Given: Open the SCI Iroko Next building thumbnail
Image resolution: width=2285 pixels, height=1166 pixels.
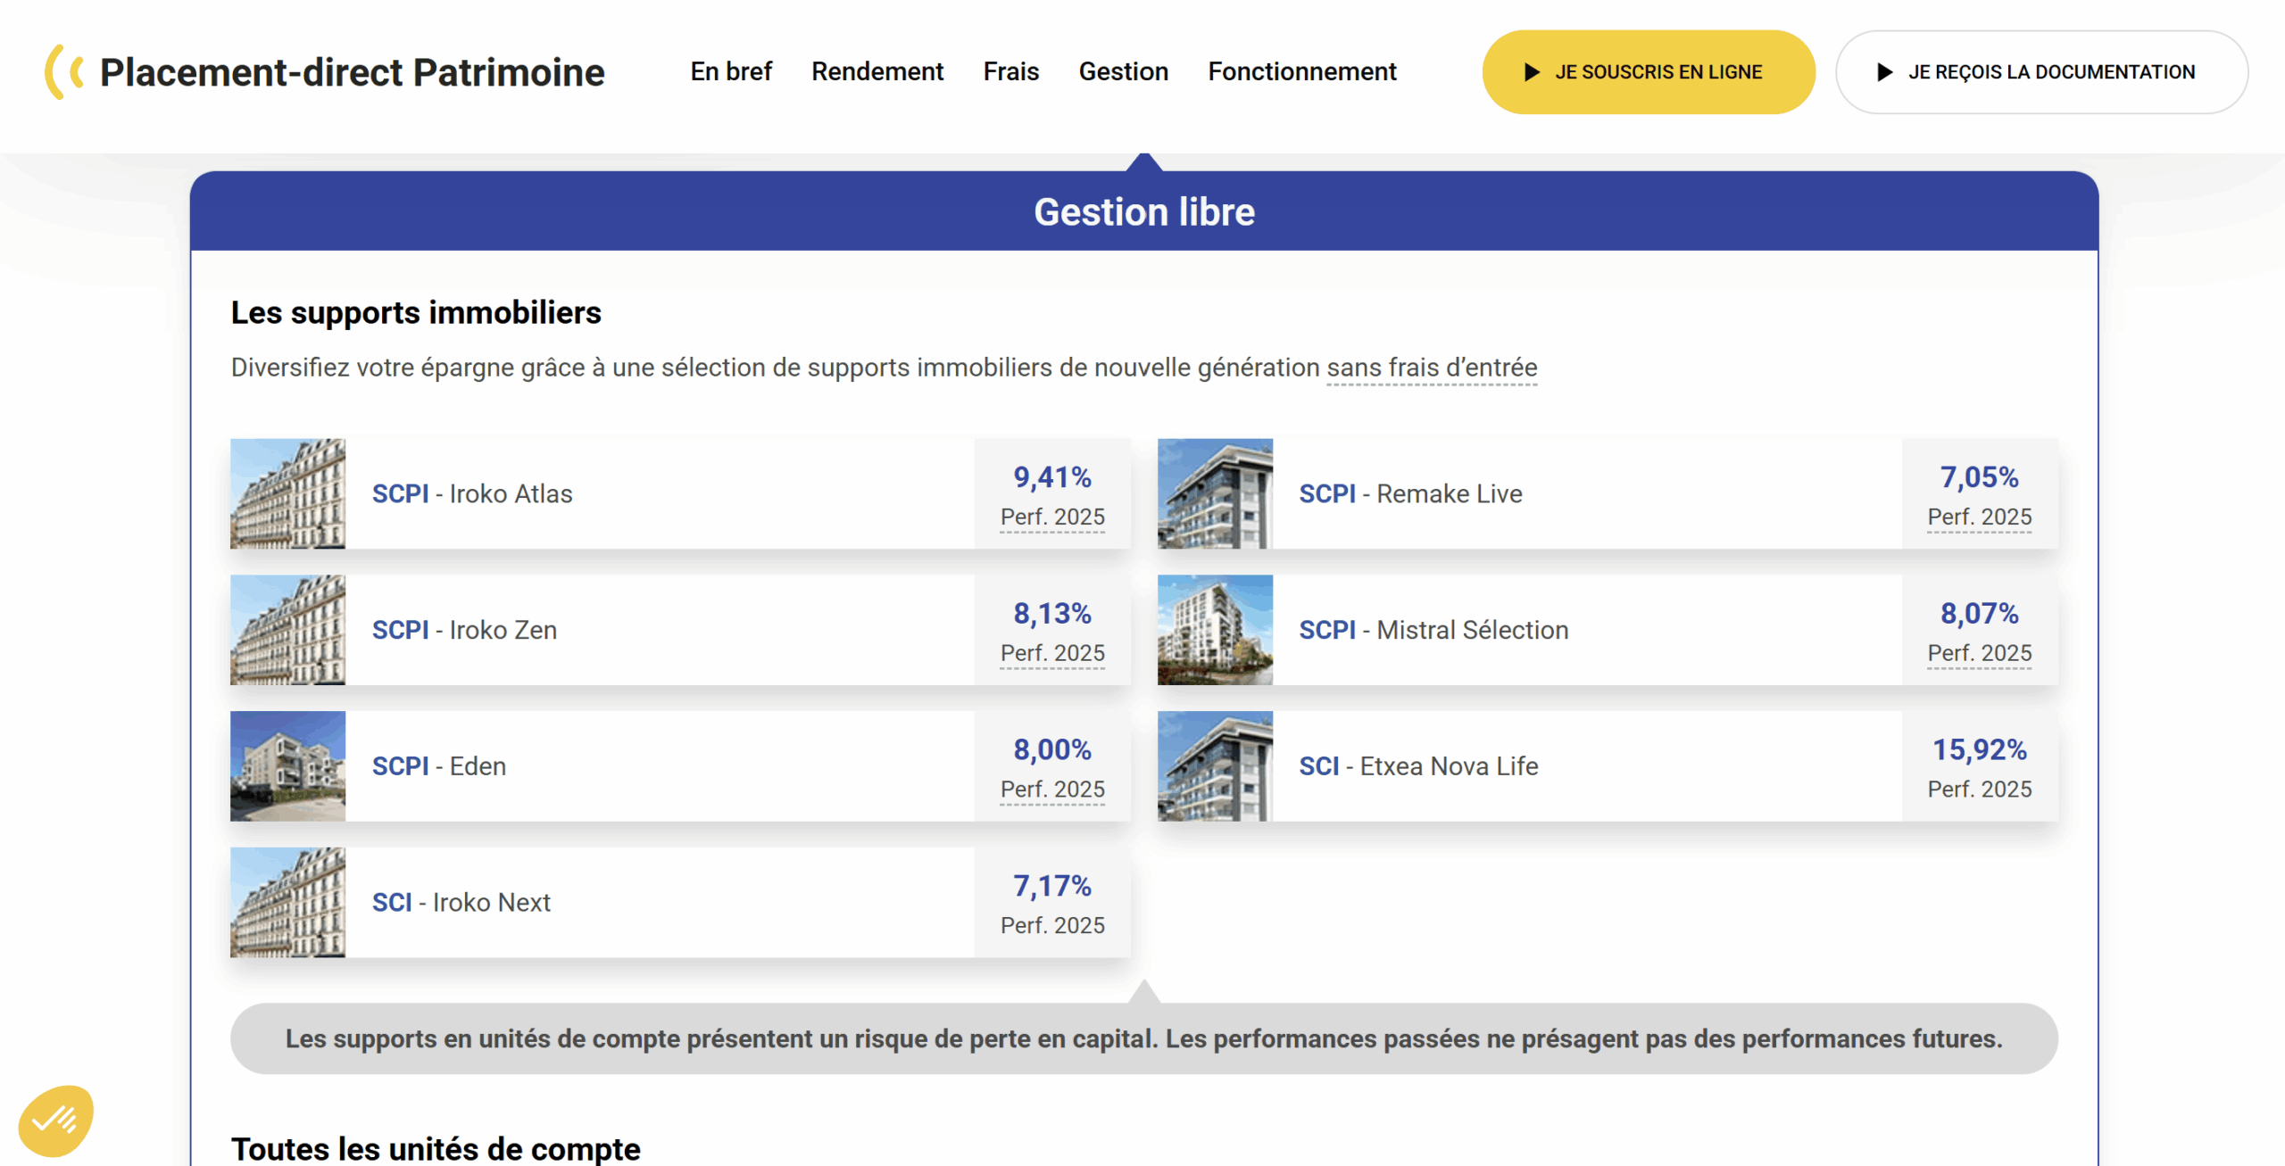Looking at the screenshot, I should point(287,903).
